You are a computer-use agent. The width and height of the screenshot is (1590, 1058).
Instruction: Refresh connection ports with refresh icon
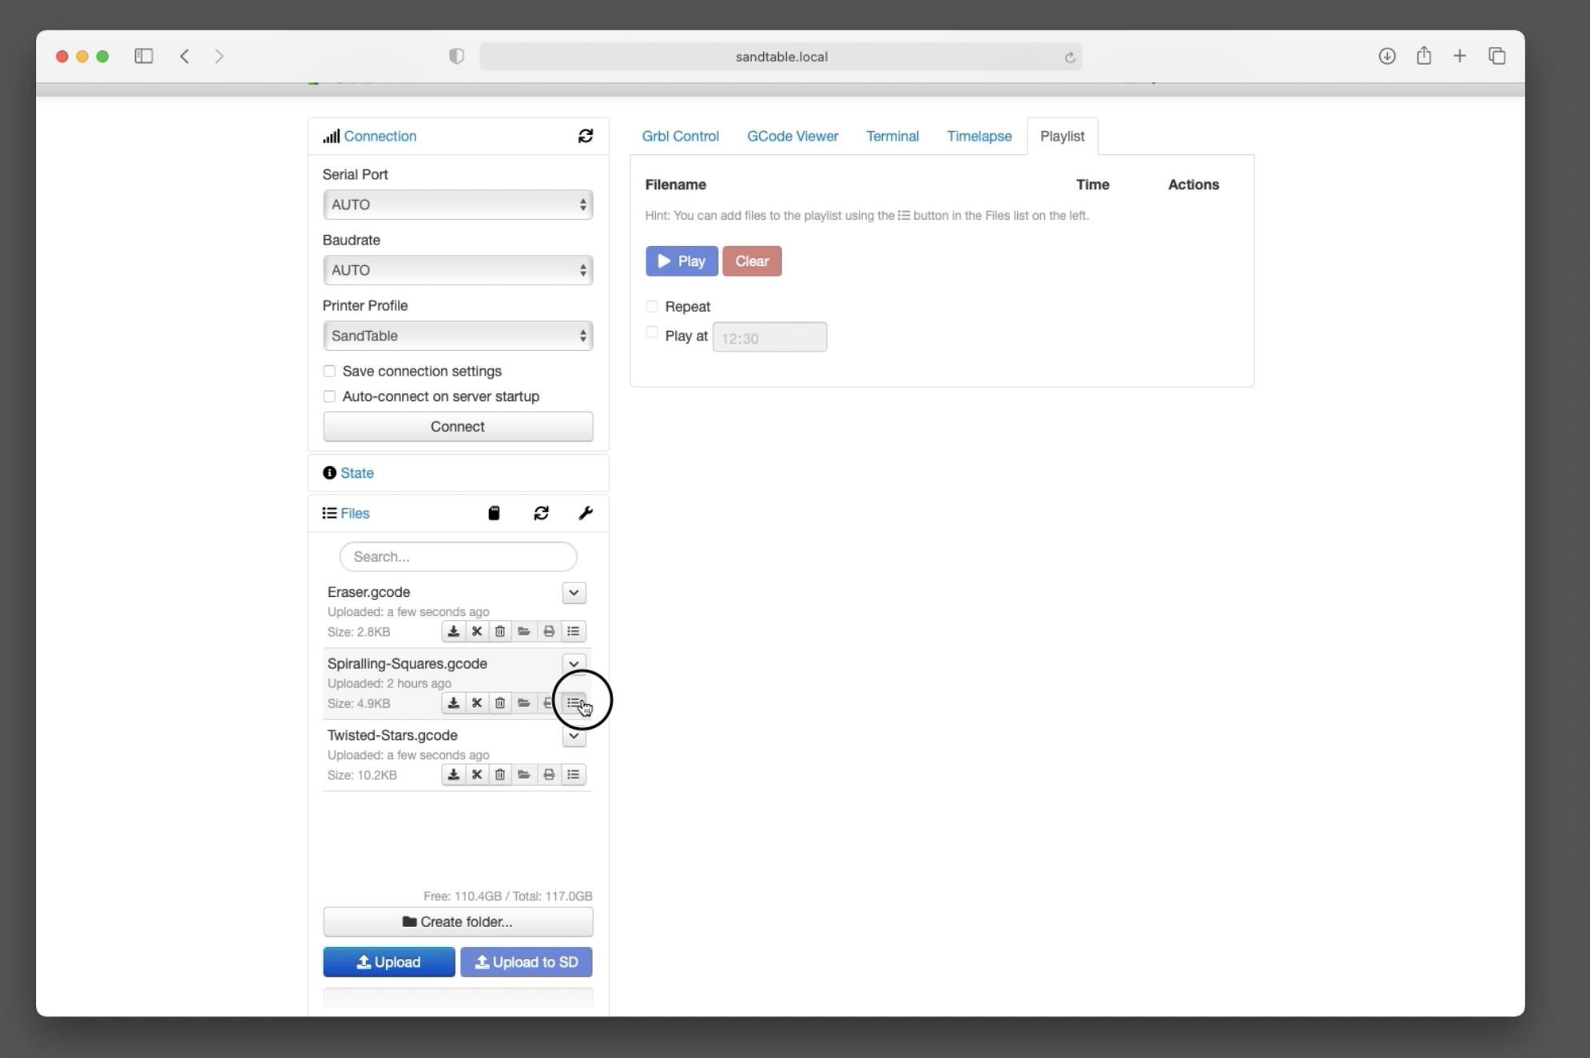(x=586, y=136)
